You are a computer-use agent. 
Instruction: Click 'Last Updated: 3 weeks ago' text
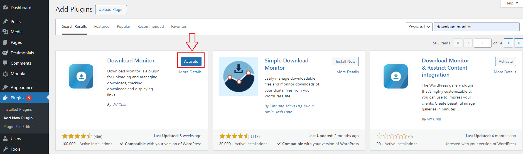pos(178,136)
